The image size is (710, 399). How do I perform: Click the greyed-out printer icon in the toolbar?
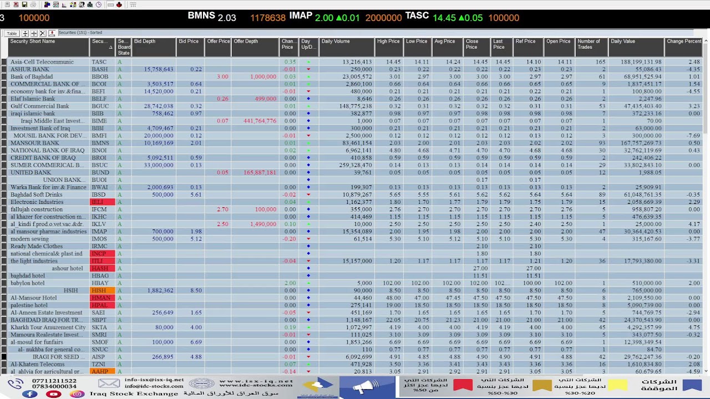pos(33,4)
